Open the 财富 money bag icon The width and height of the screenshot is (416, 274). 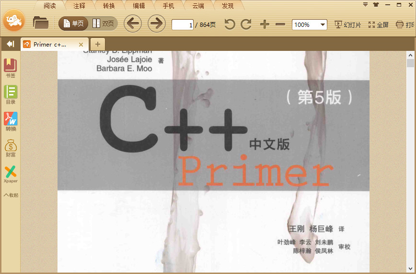tap(11, 148)
